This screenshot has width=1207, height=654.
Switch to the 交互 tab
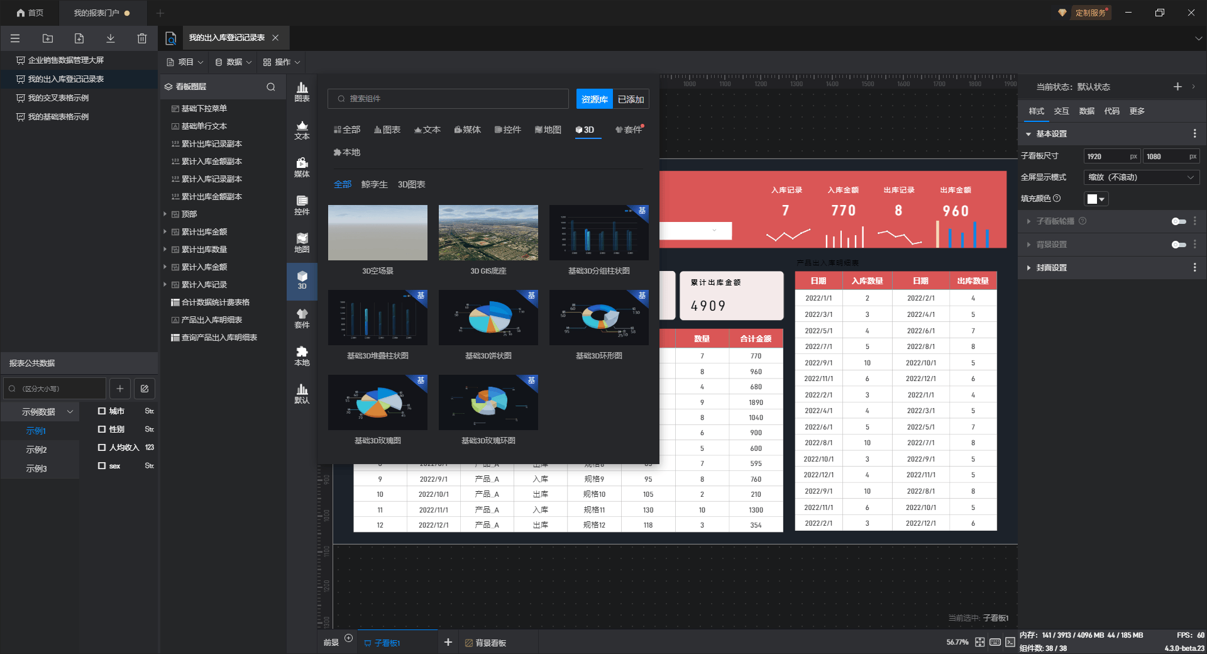click(x=1062, y=111)
